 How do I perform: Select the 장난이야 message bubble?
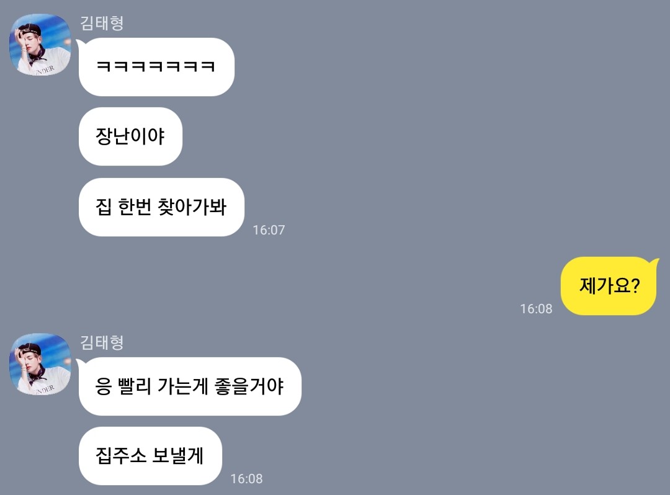click(130, 136)
